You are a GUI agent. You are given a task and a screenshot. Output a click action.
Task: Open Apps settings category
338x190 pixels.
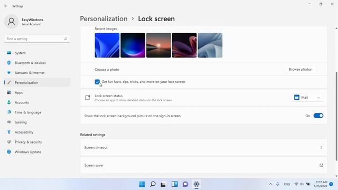point(37,92)
